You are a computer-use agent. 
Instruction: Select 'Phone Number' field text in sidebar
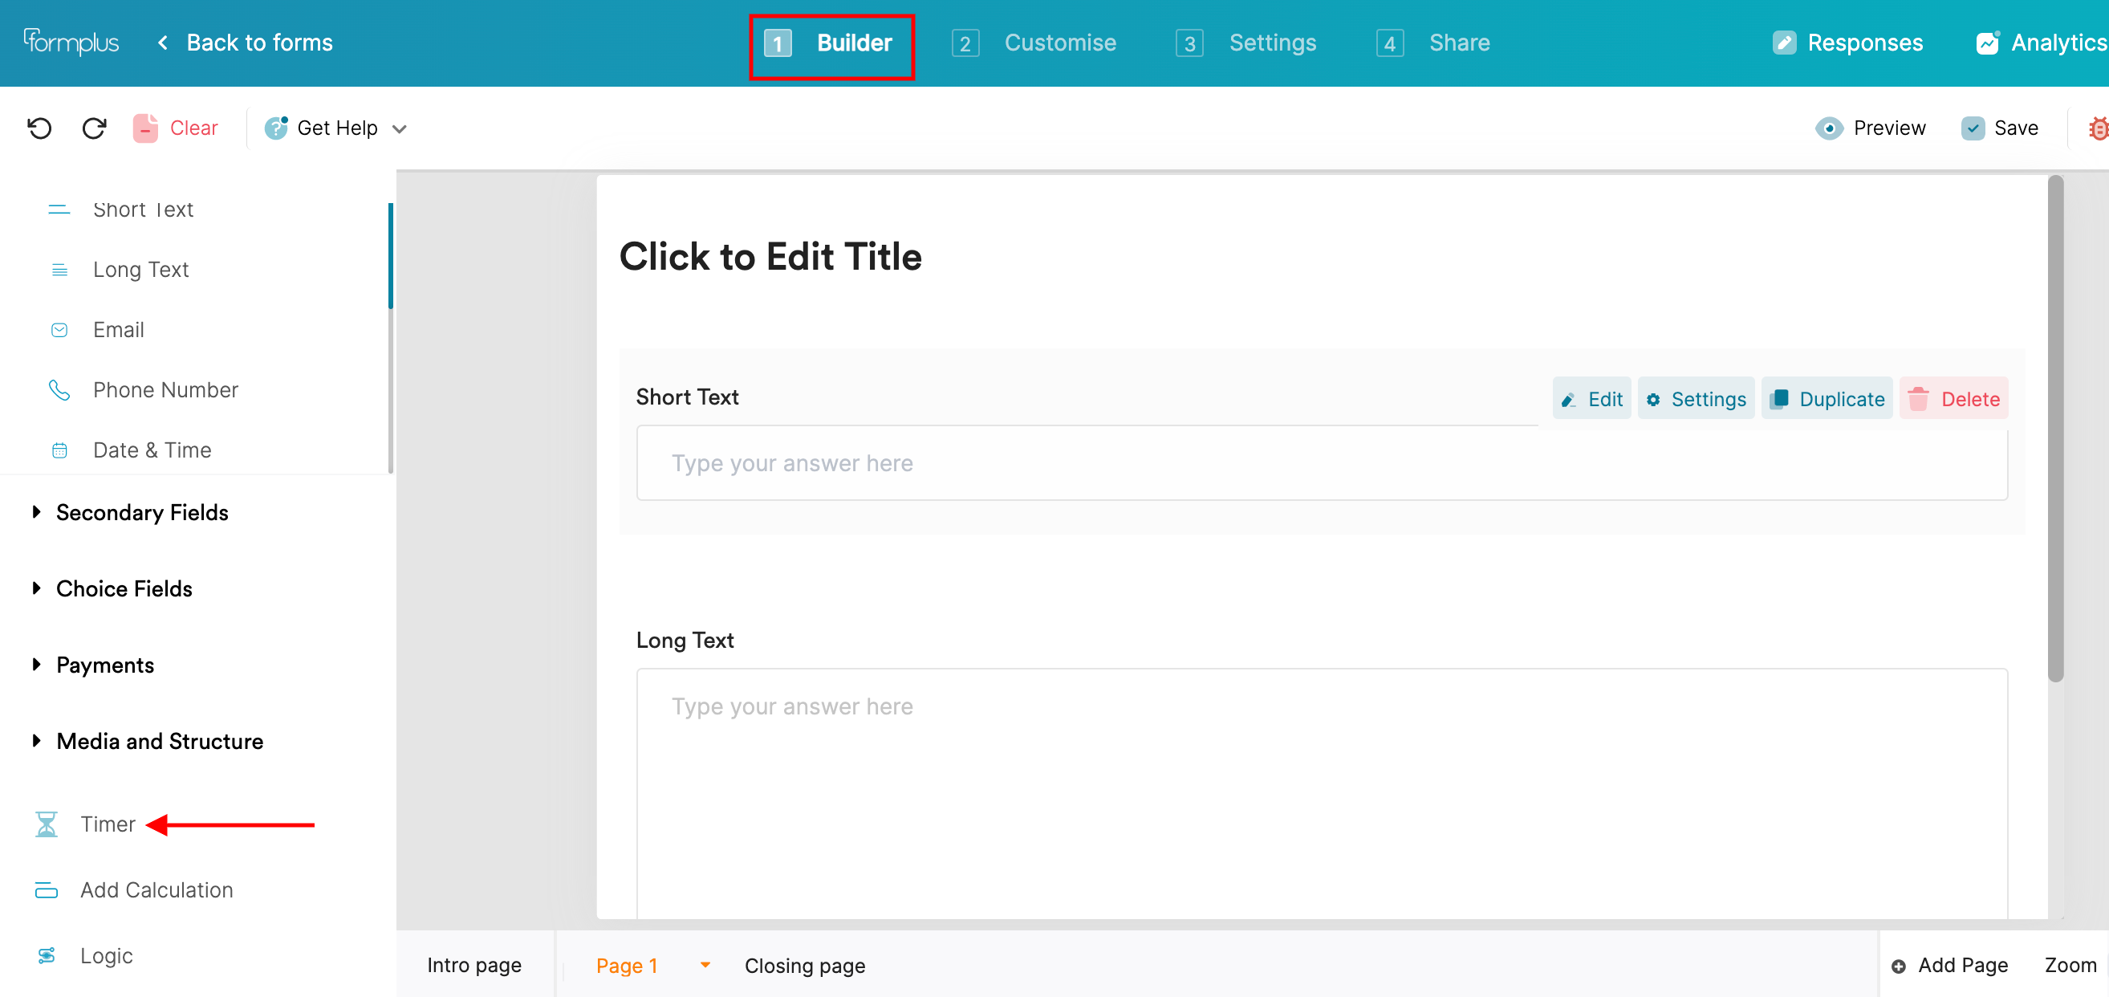tap(165, 390)
